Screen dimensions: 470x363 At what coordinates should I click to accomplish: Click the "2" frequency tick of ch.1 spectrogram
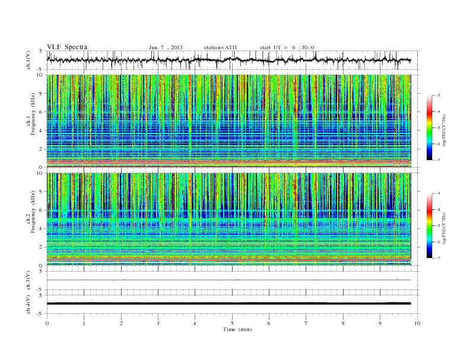click(41, 149)
